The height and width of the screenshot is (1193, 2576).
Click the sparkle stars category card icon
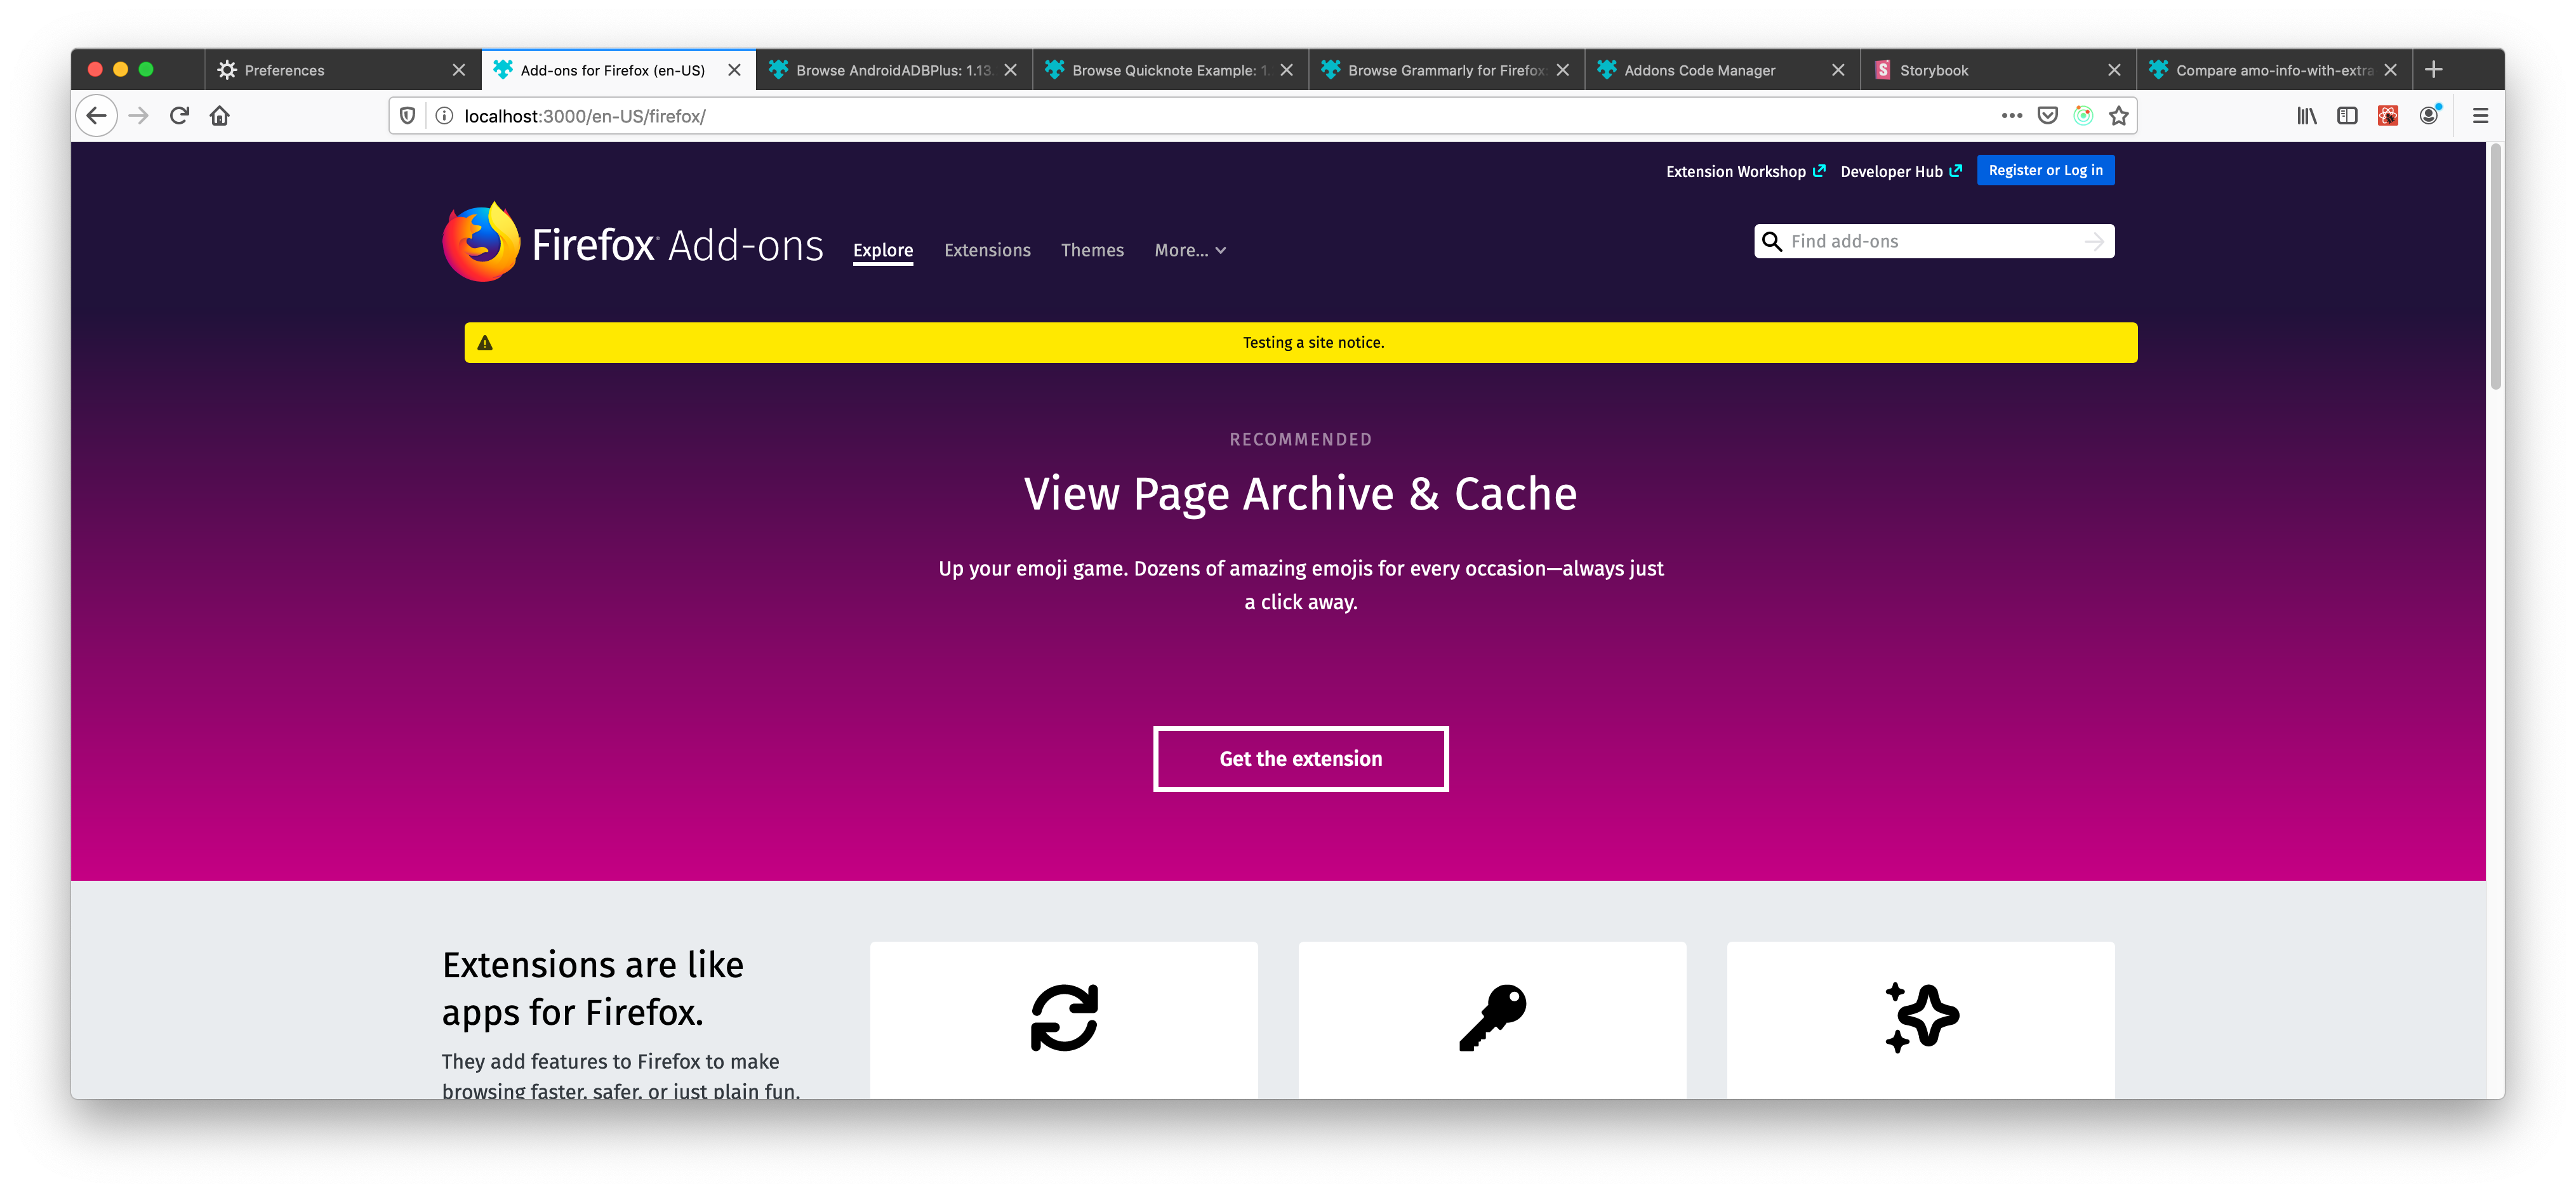click(x=1921, y=1018)
